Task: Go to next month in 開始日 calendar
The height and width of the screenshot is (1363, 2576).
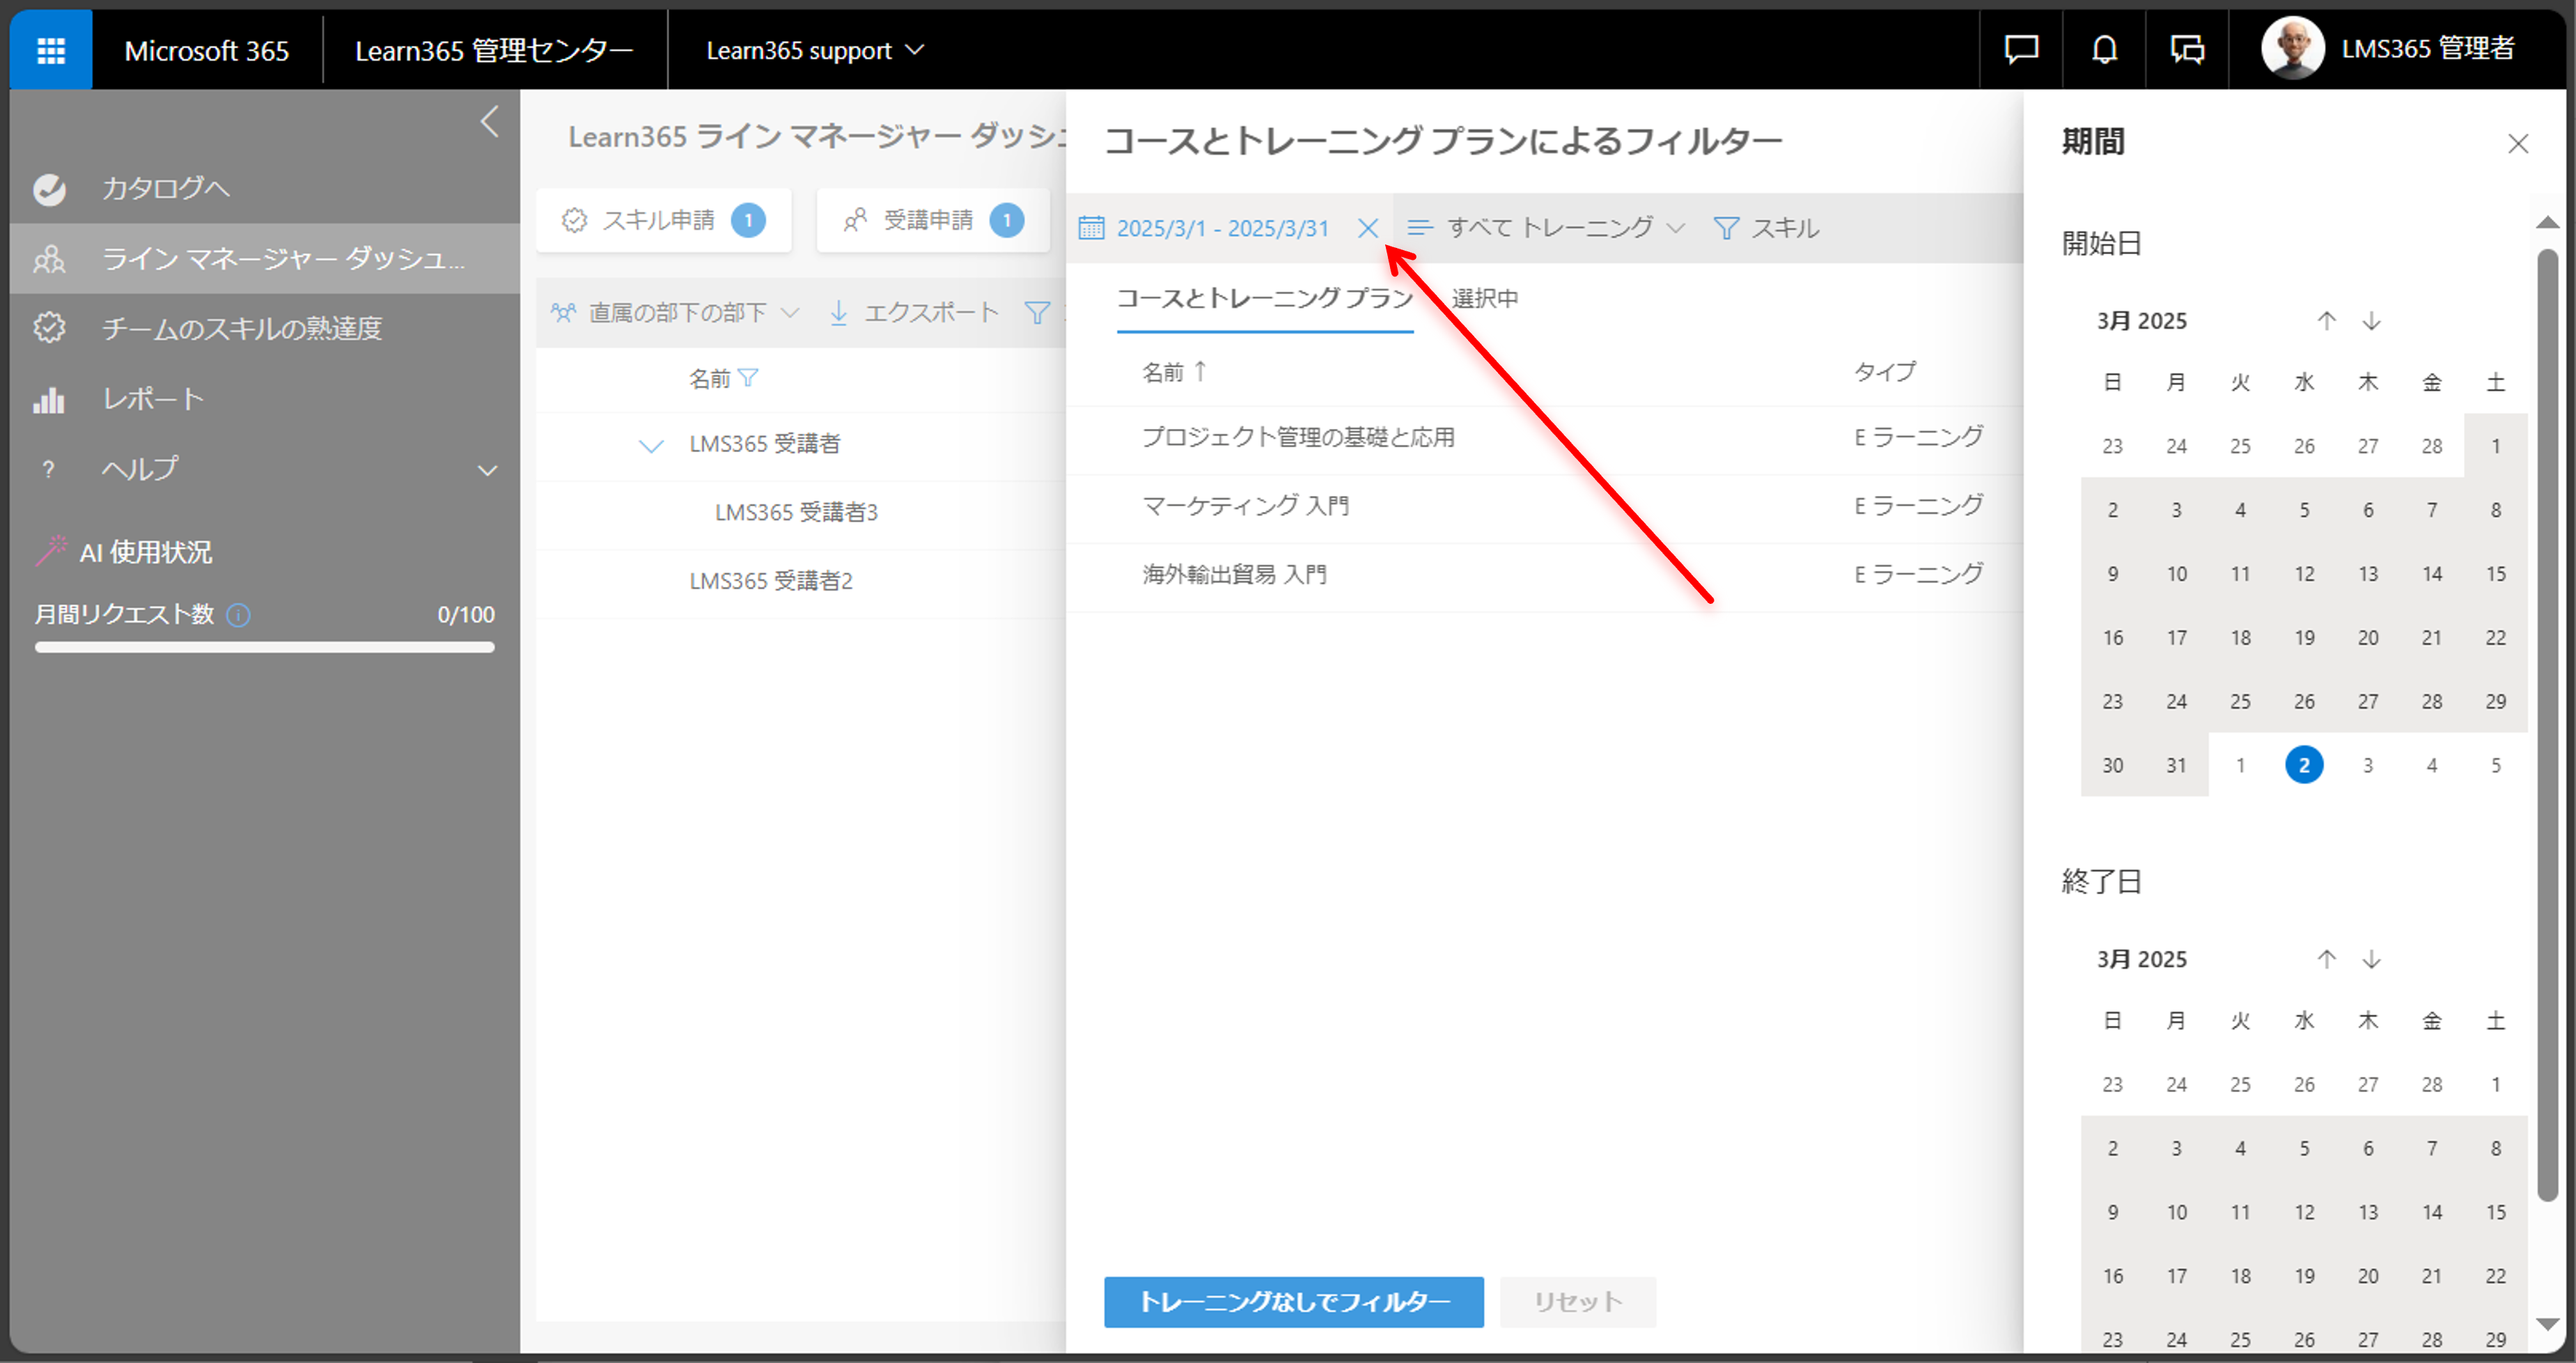Action: [x=2371, y=321]
